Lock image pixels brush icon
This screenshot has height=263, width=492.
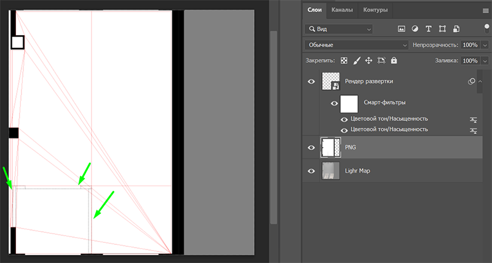coord(357,60)
